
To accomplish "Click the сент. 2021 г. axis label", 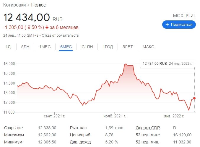I will coord(54,116).
